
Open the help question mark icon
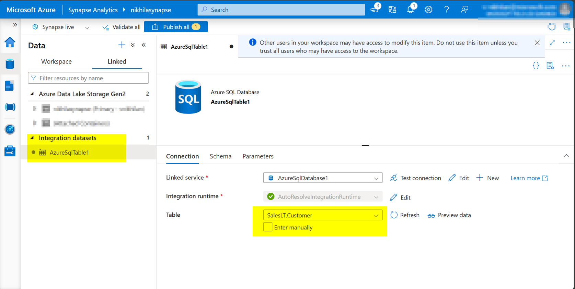pyautogui.click(x=446, y=10)
